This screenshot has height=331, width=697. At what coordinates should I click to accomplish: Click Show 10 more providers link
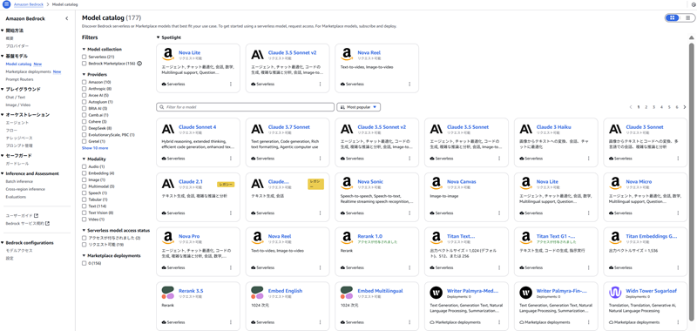tap(95, 148)
